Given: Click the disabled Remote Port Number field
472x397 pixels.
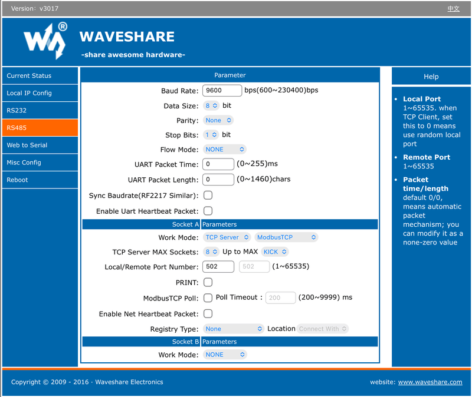Looking at the screenshot, I should [254, 267].
